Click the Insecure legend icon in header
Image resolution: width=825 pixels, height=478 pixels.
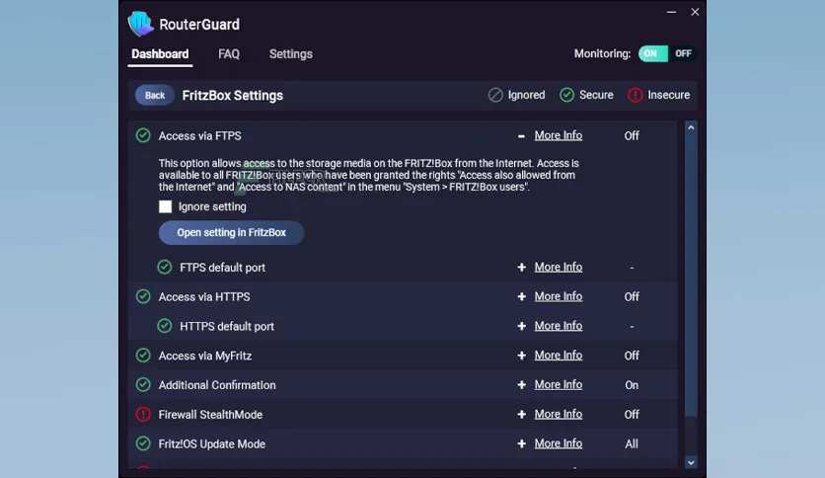tap(636, 95)
